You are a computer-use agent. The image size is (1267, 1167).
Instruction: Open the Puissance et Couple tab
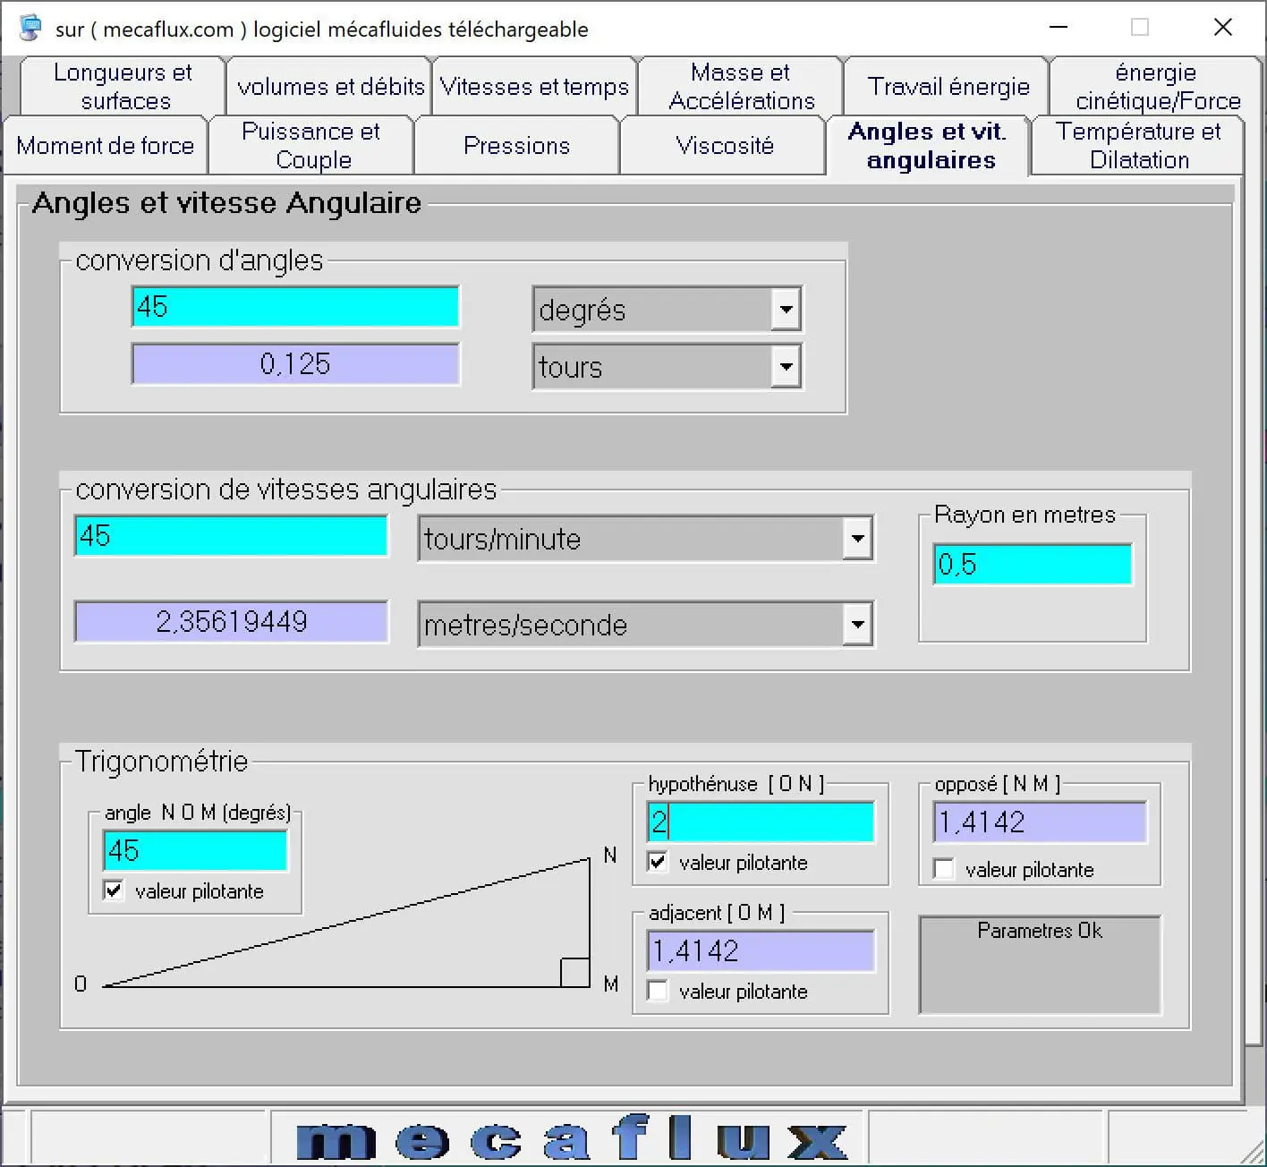(x=311, y=146)
